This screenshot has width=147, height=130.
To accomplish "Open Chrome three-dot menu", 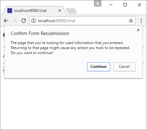I will (x=141, y=21).
